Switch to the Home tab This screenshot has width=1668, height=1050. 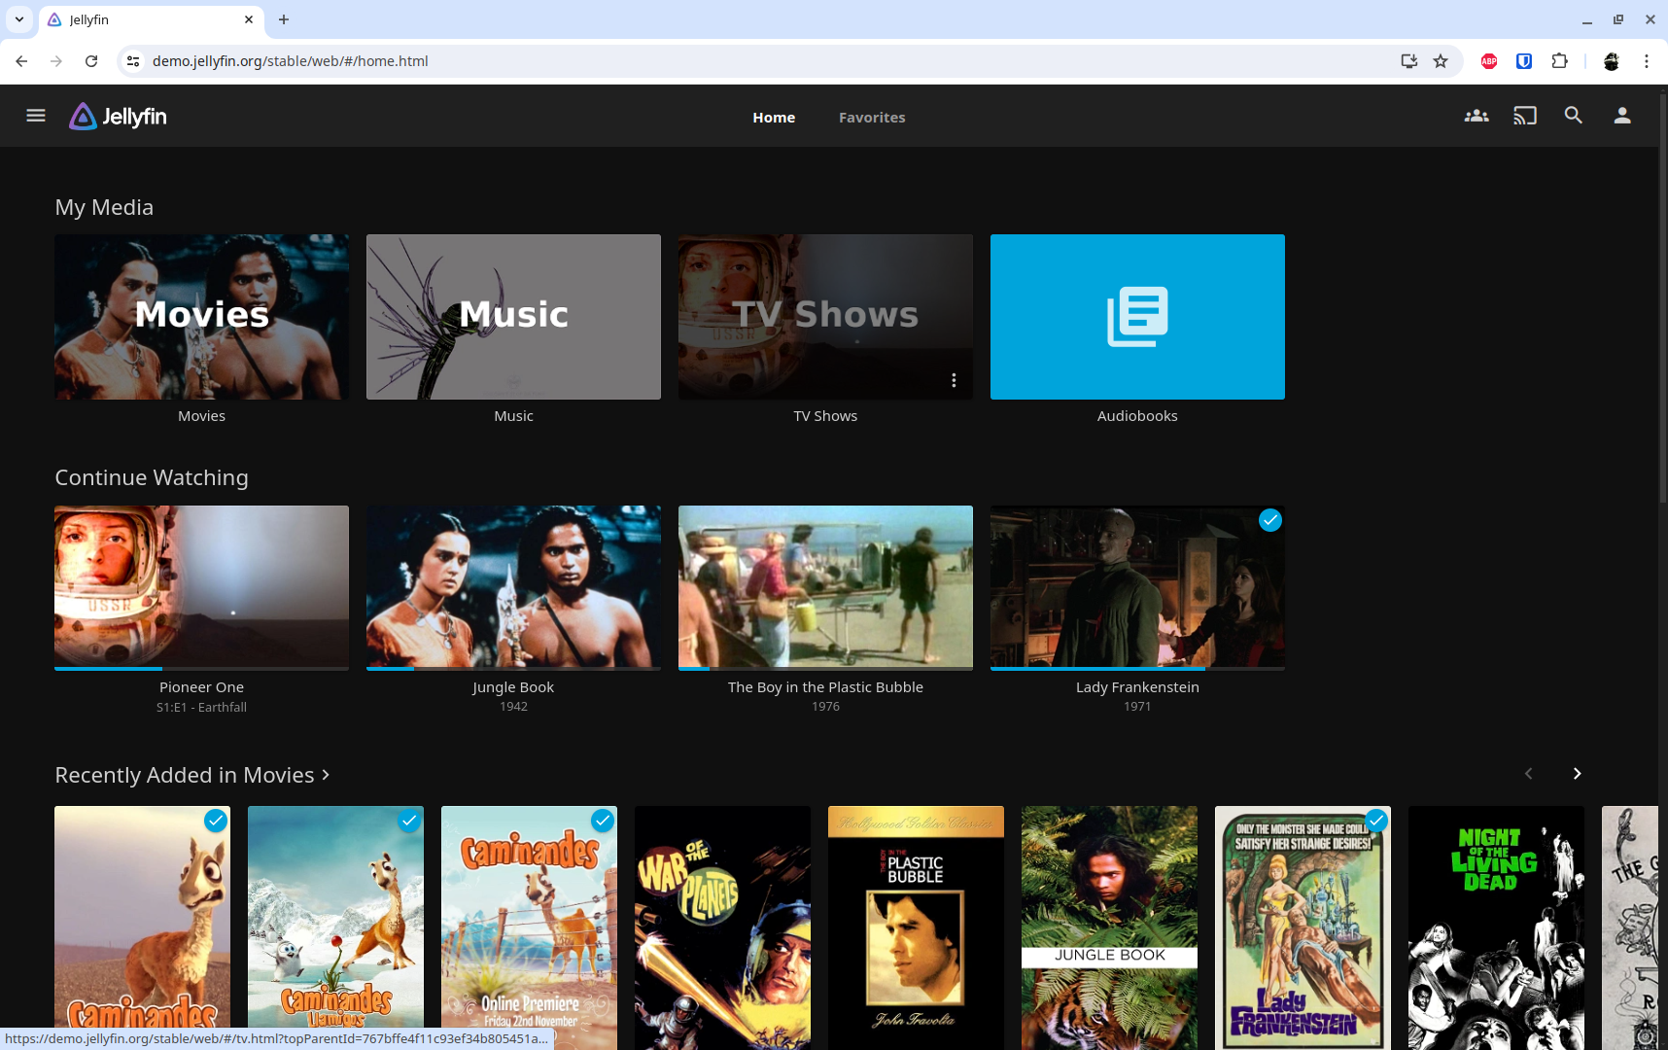pos(774,117)
